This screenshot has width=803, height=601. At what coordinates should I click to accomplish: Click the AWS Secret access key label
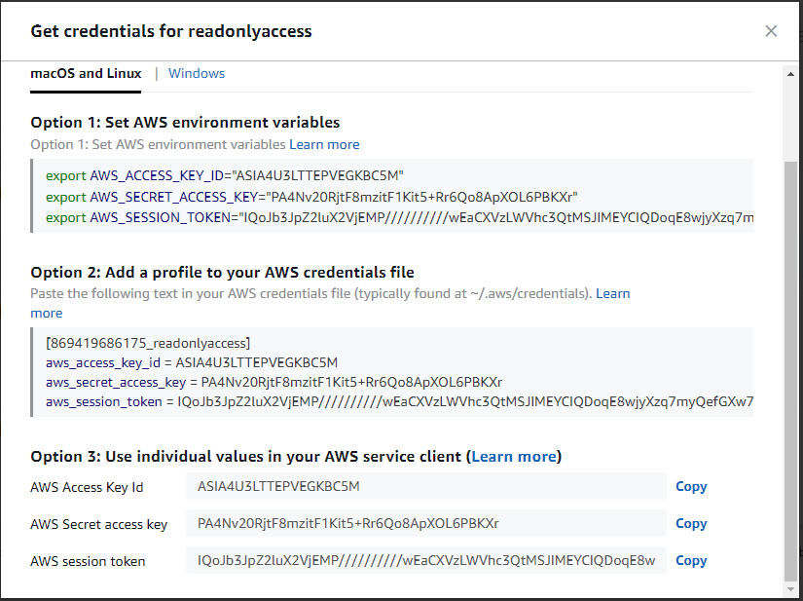[x=99, y=524]
